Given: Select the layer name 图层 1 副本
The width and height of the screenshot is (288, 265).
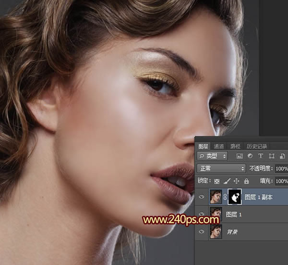Looking at the screenshot, I should click(259, 197).
